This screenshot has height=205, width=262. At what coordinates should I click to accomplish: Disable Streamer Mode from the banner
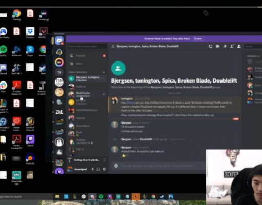[198, 39]
